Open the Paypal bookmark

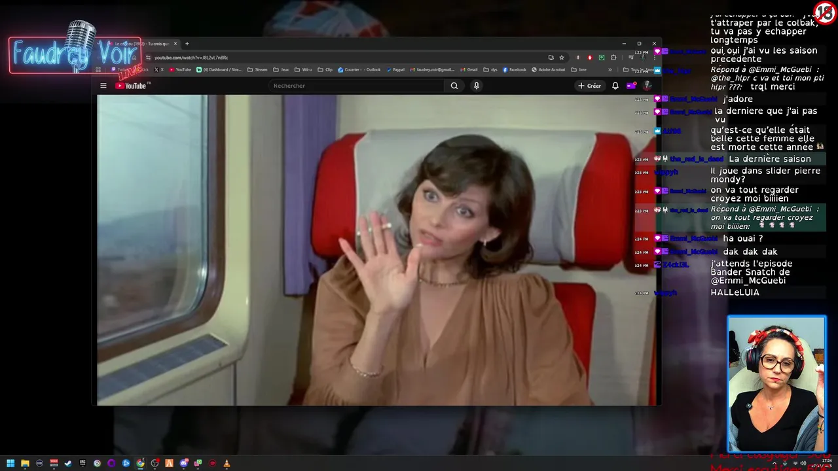395,69
